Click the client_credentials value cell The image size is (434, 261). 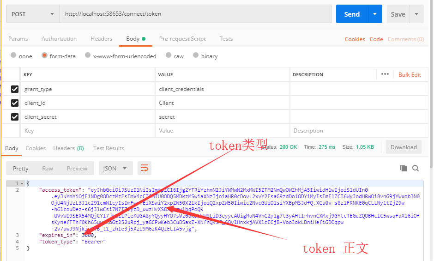223,89
